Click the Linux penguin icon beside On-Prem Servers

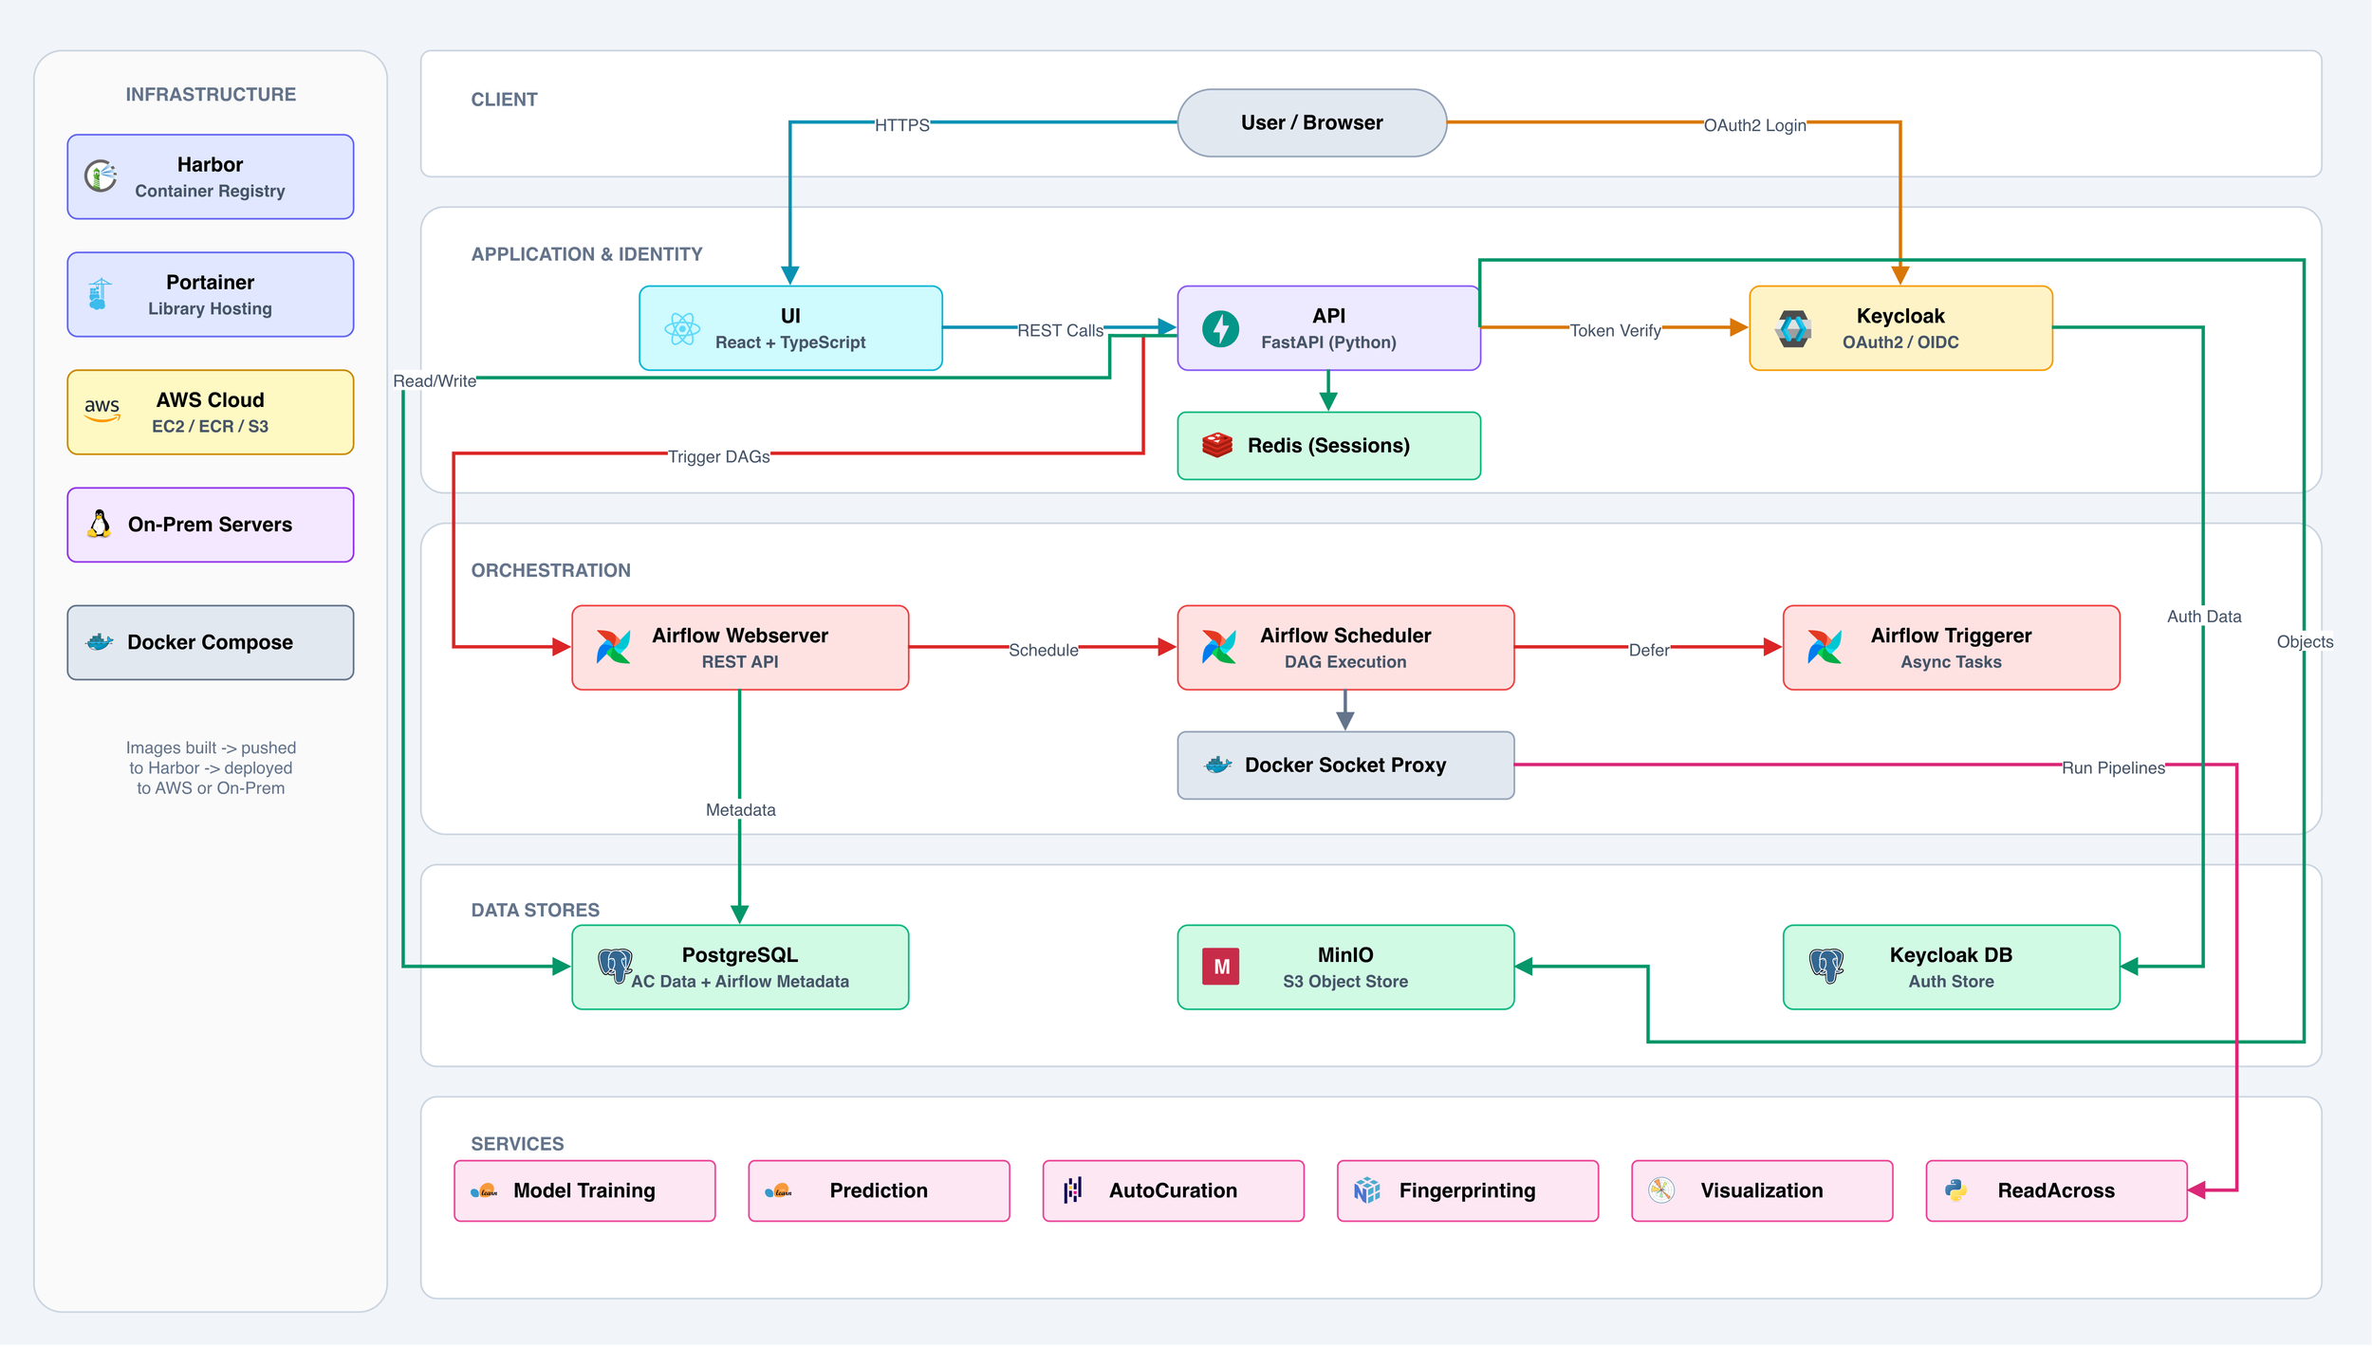click(100, 525)
